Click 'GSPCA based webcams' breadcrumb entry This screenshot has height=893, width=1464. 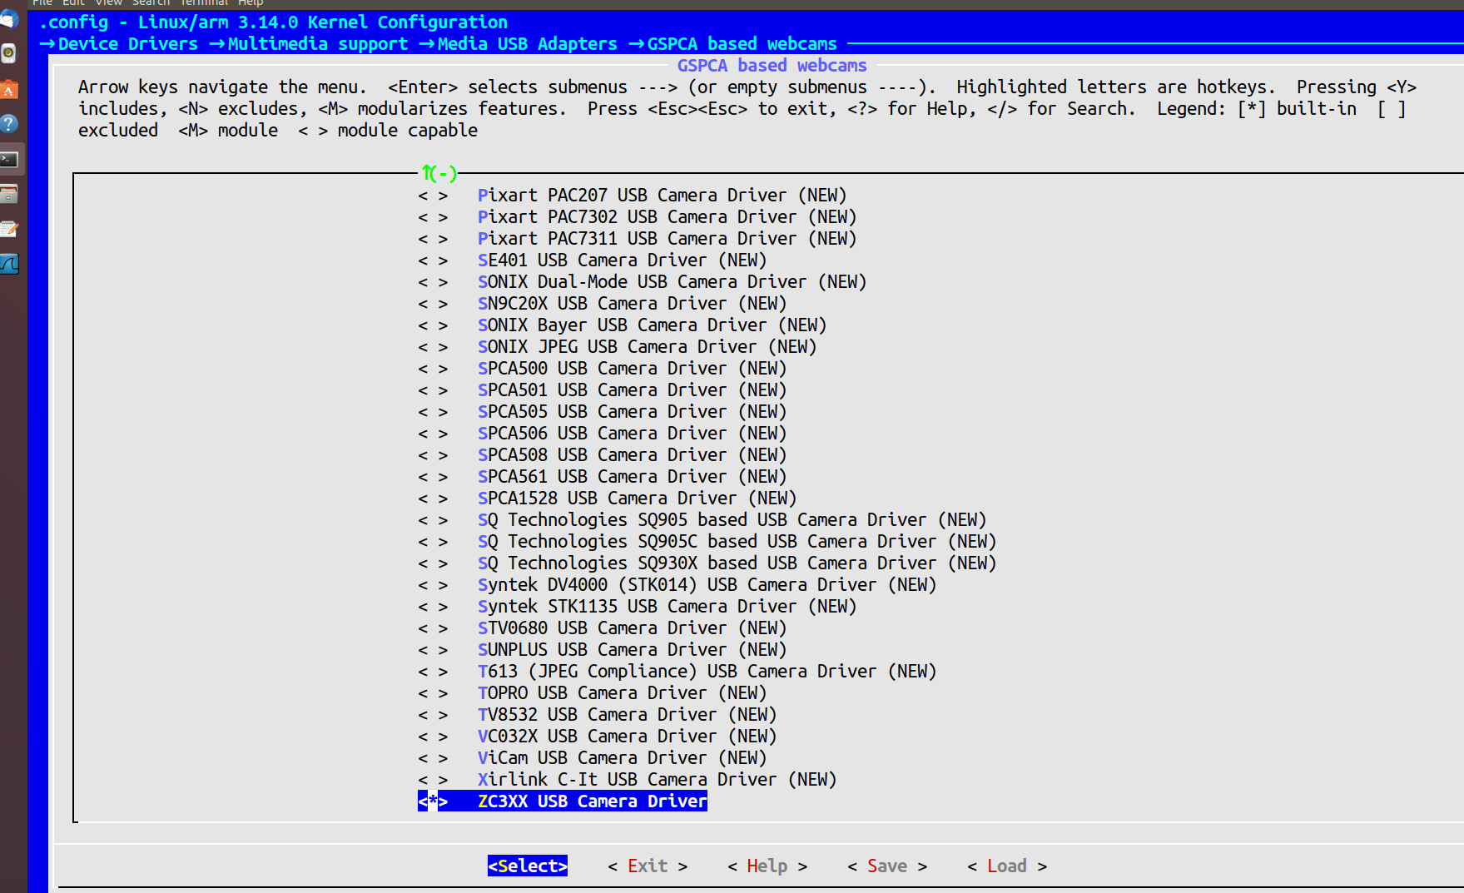click(x=742, y=44)
